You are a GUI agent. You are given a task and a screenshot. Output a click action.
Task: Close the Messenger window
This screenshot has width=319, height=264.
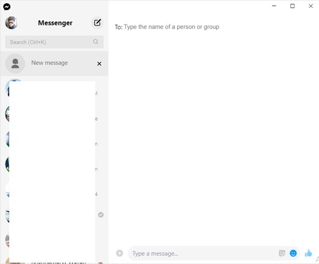pos(310,6)
